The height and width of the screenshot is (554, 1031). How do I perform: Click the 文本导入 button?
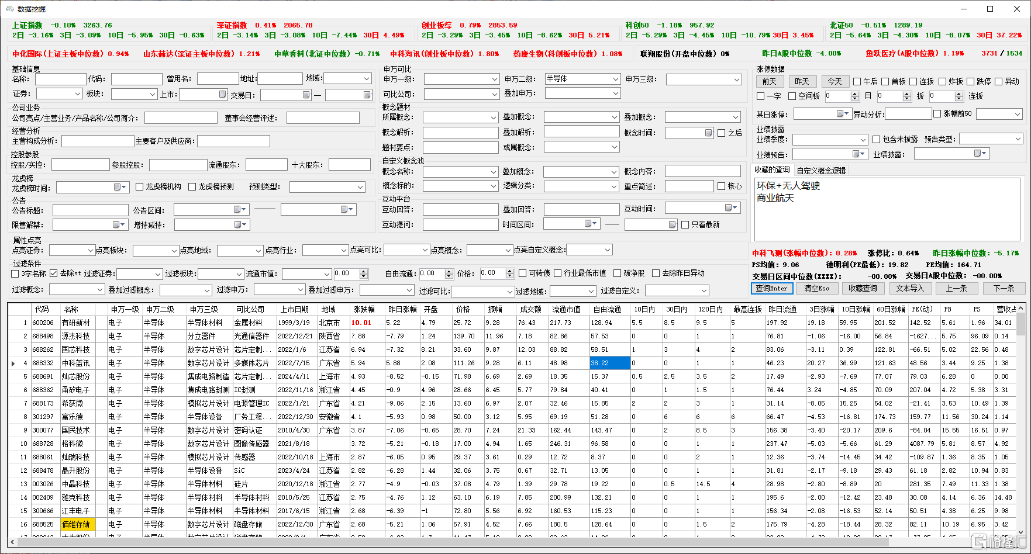[x=910, y=288]
